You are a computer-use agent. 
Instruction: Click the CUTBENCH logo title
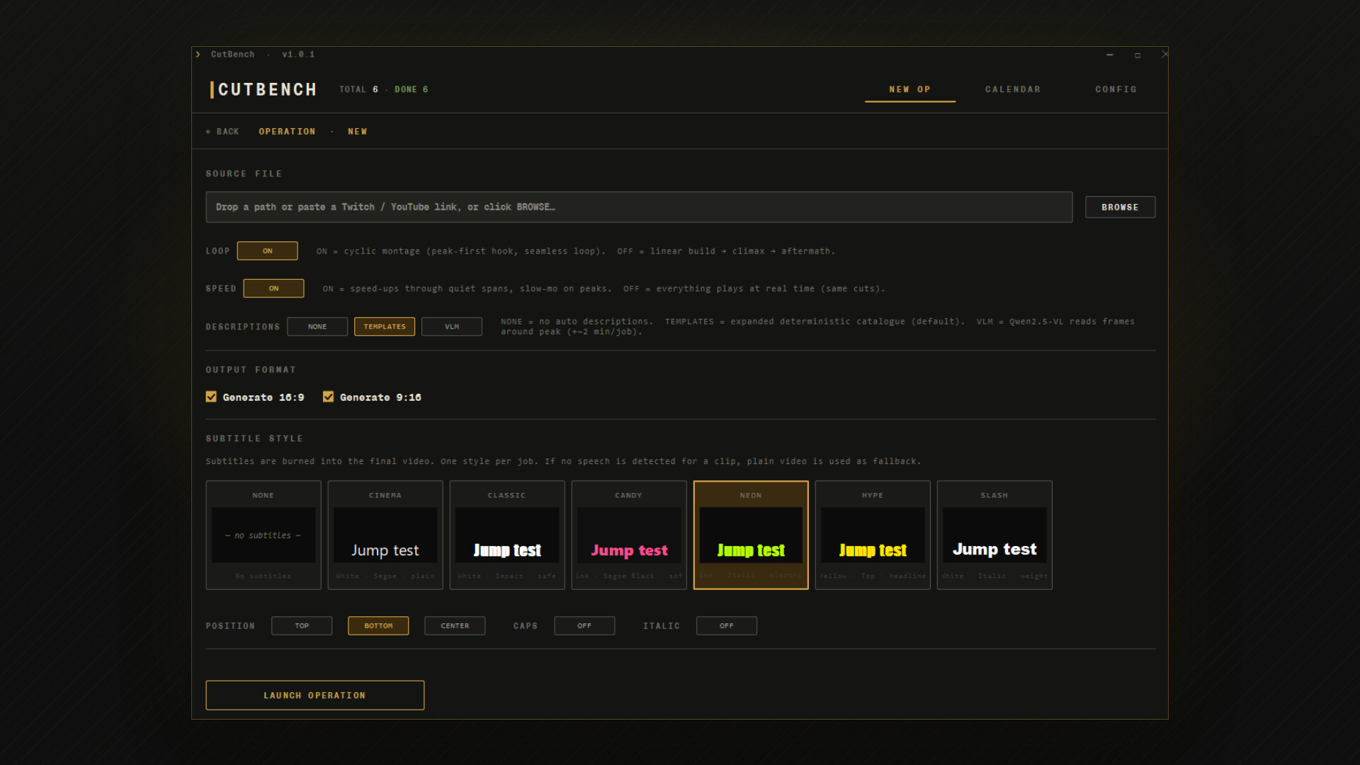tap(263, 90)
